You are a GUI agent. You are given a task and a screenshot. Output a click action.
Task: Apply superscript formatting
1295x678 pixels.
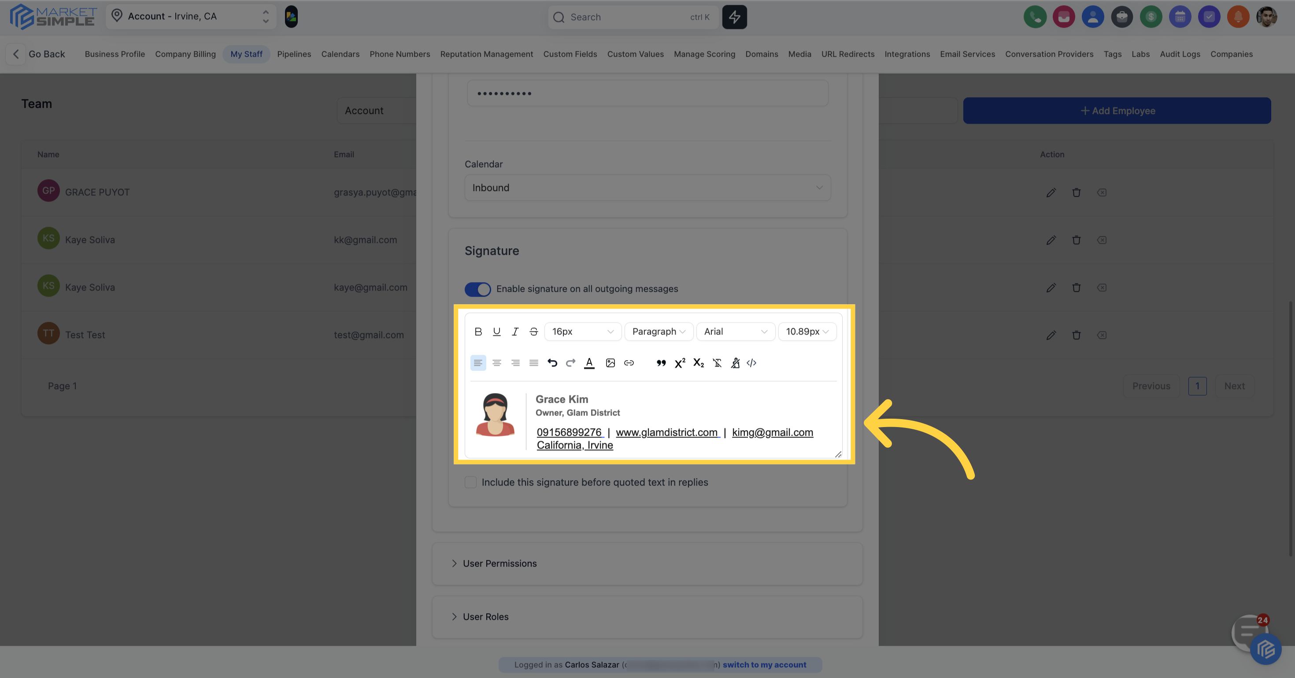(680, 363)
